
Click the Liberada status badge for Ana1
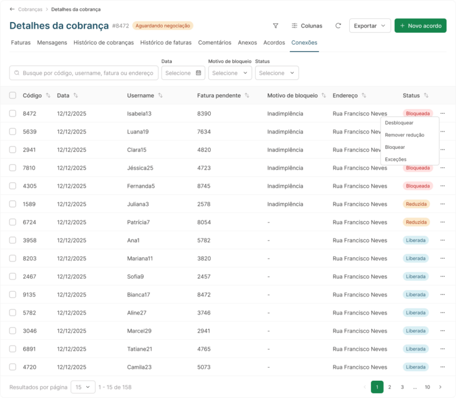[x=416, y=240]
